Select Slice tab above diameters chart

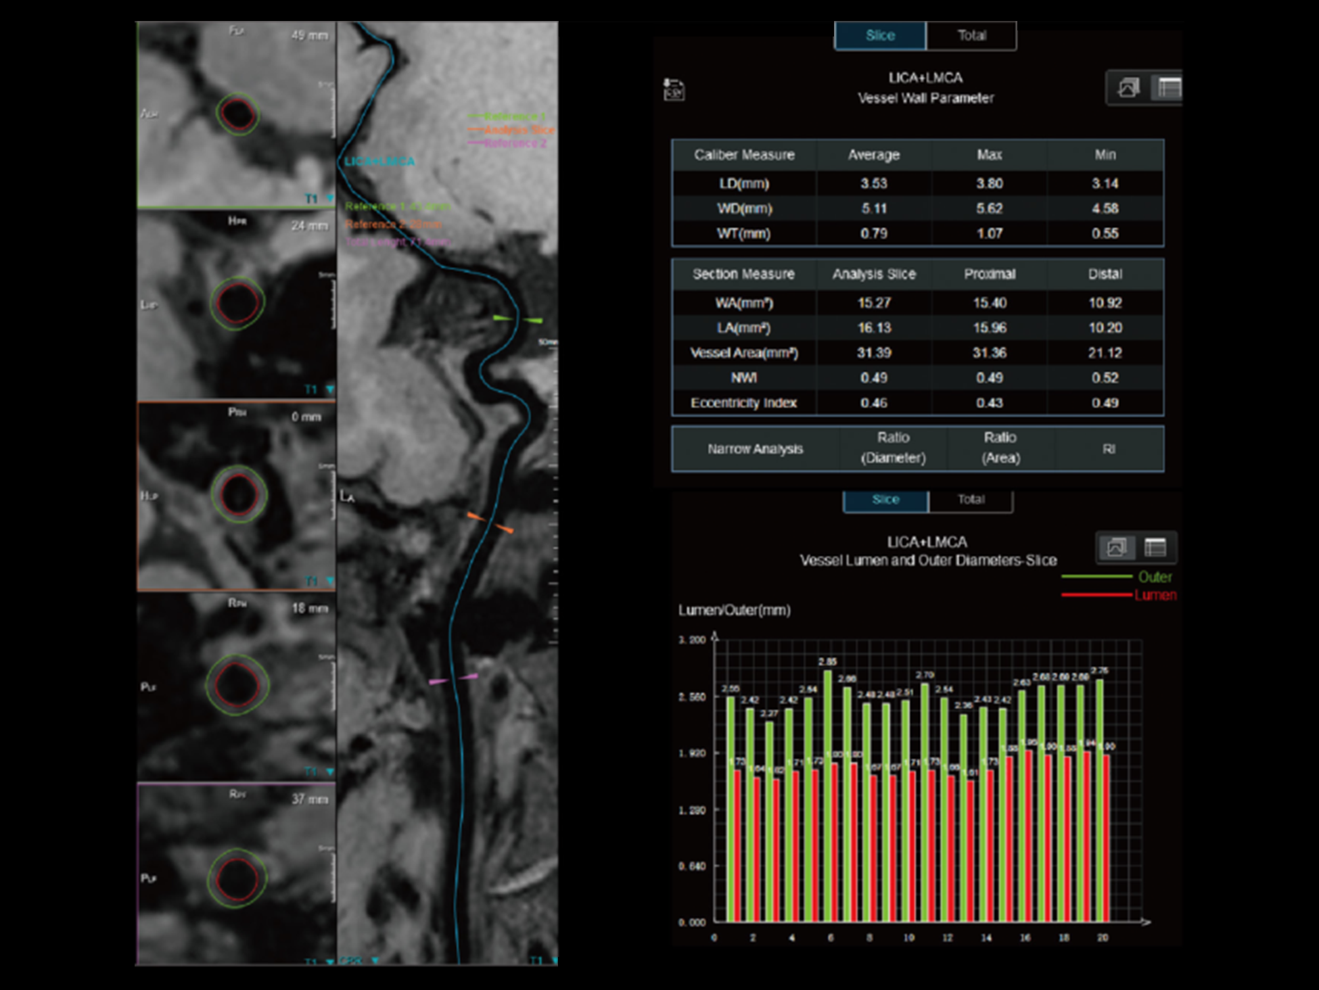[x=885, y=499]
